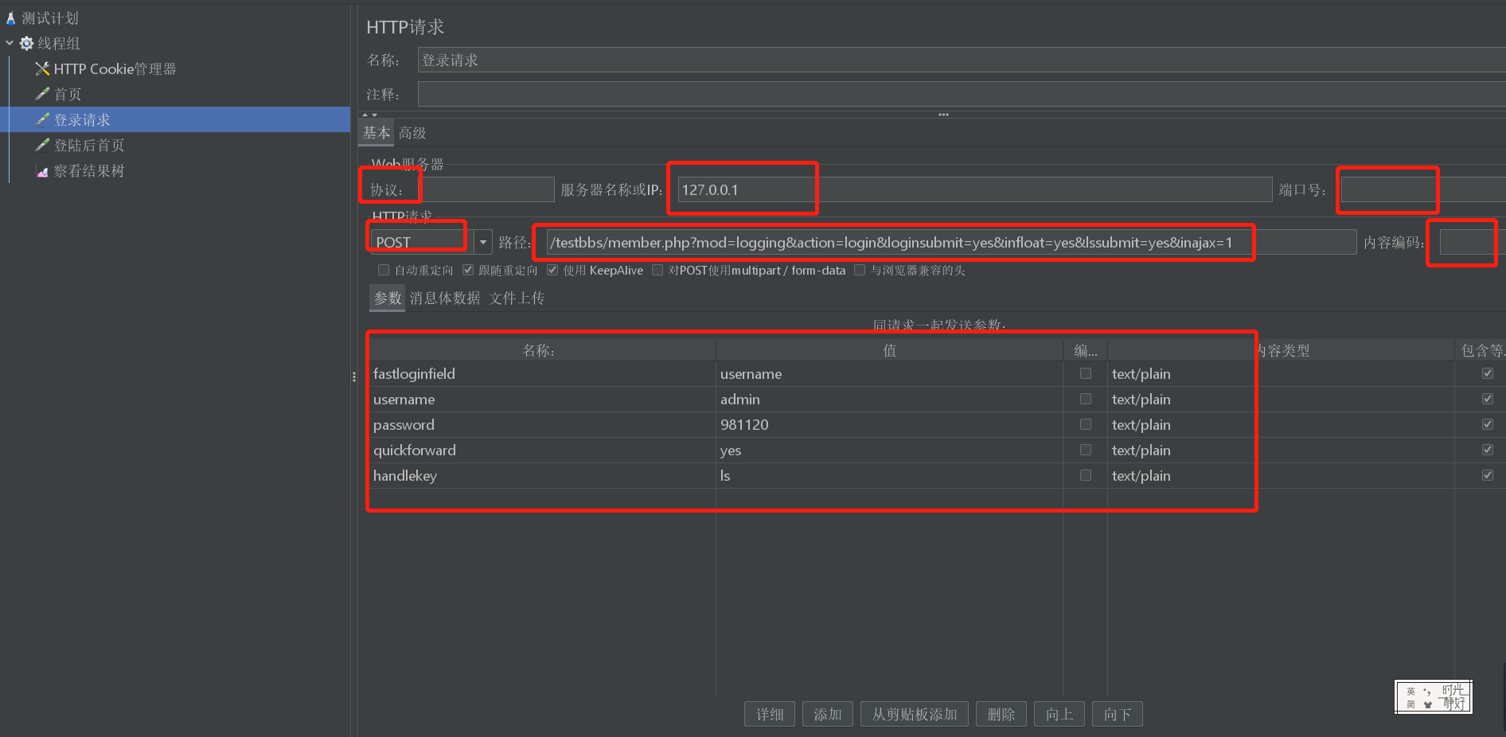Click the 名称 column header
This screenshot has height=737, width=1506.
[x=542, y=350]
